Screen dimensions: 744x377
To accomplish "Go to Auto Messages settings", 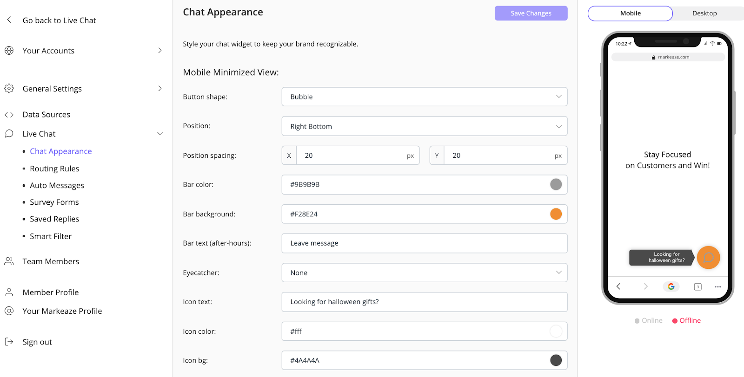I will click(x=57, y=185).
